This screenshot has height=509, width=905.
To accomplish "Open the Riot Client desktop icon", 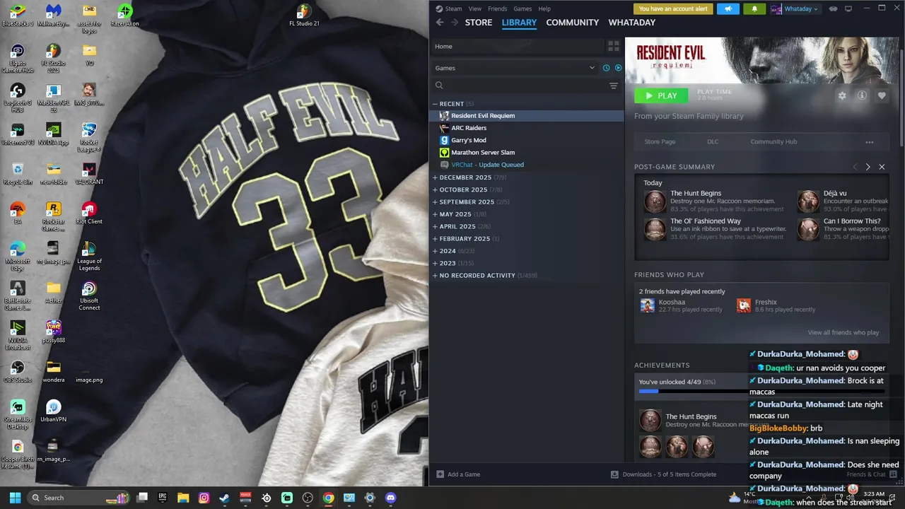I will pos(89,213).
